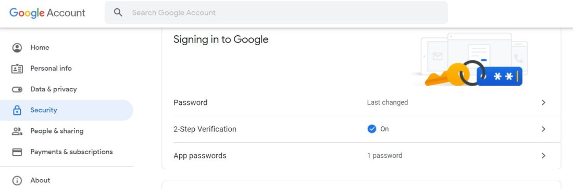The image size is (573, 189).
Task: Click the Personal info ID card icon
Action: tap(17, 69)
